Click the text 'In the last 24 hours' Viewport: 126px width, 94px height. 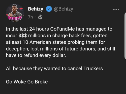[x=27, y=29]
